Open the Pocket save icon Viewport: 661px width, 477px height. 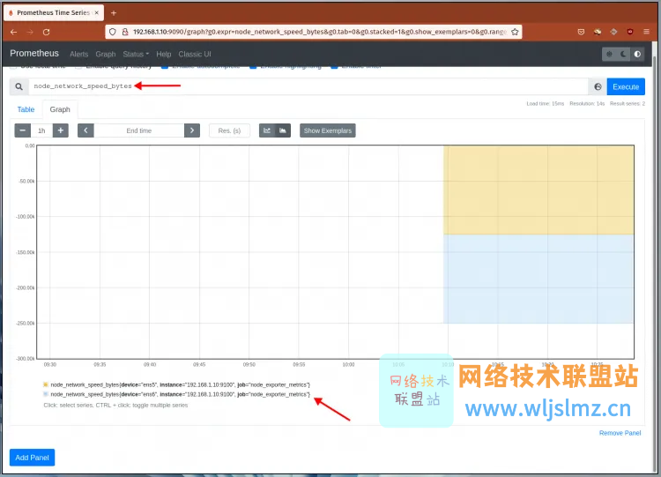(581, 32)
